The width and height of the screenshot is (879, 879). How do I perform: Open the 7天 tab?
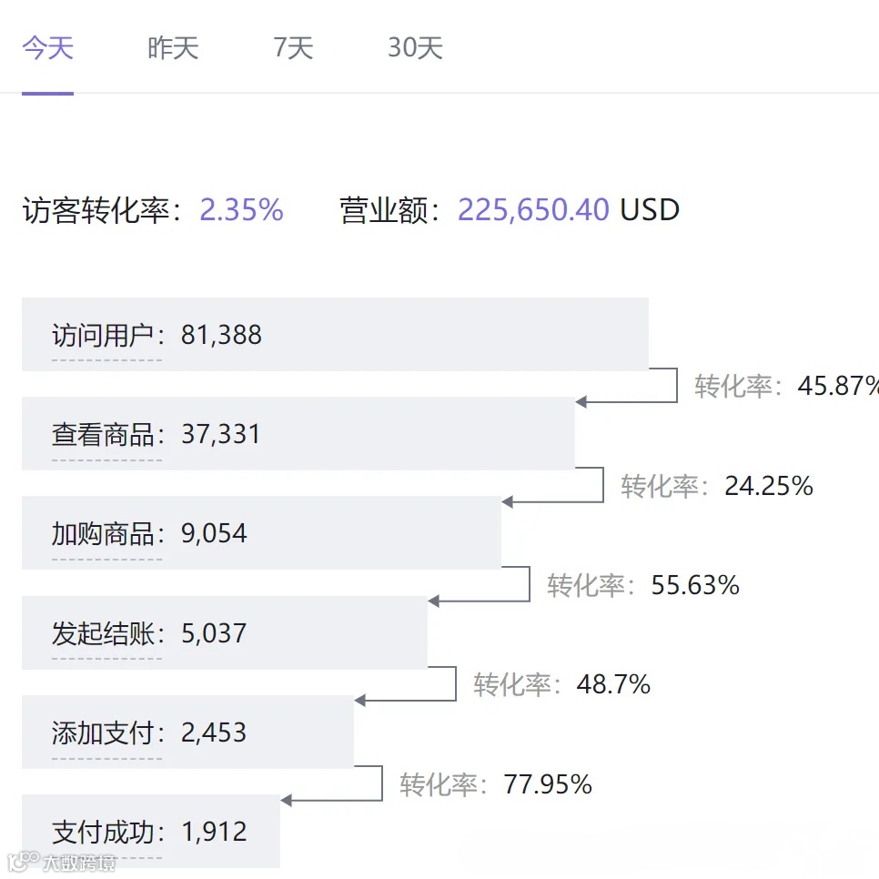click(293, 48)
